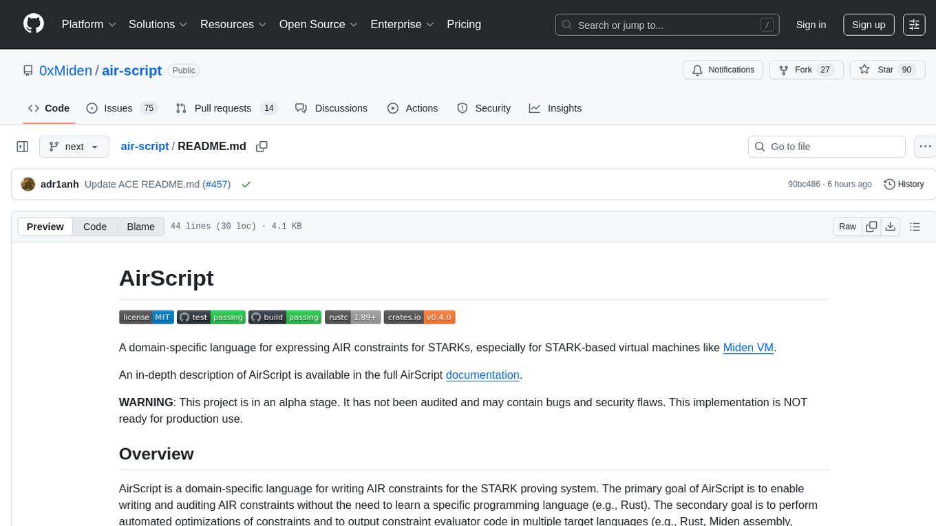Open the next branch selector dropdown
Image resolution: width=936 pixels, height=526 pixels.
(74, 147)
